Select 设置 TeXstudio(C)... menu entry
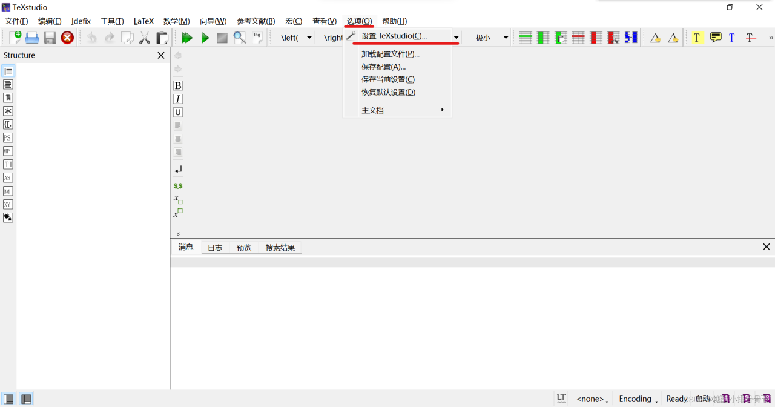Image resolution: width=775 pixels, height=407 pixels. 398,36
